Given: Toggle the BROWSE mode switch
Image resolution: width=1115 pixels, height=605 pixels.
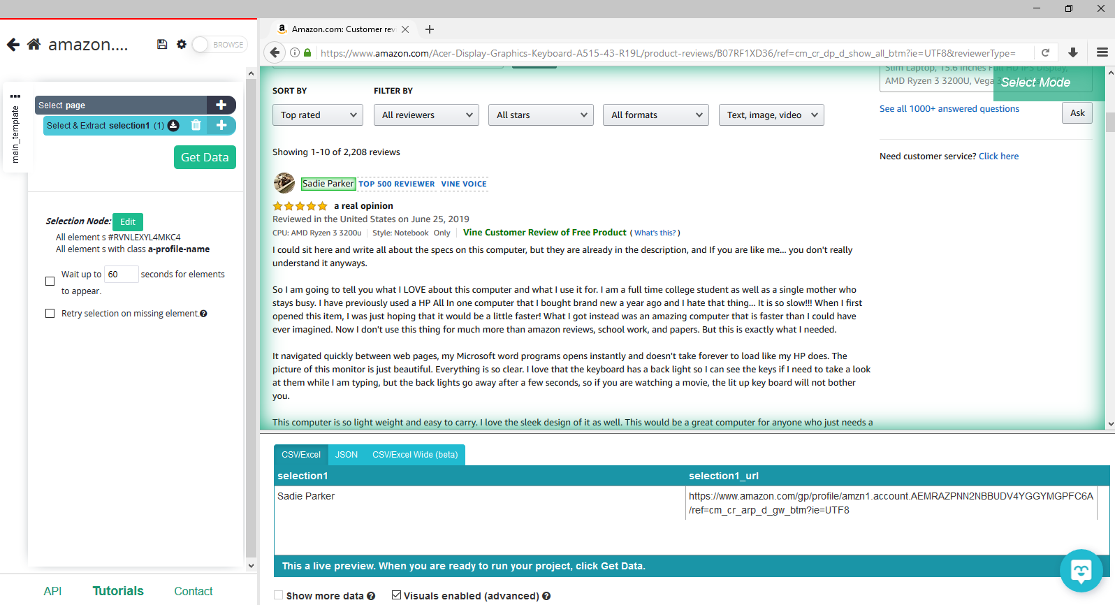Looking at the screenshot, I should [219, 45].
